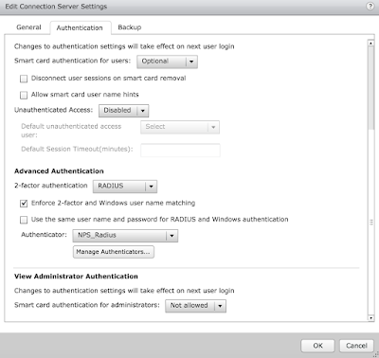Image resolution: width=379 pixels, height=358 pixels.
Task: Open Smart card authentication for users dropdown
Action: pos(167,62)
